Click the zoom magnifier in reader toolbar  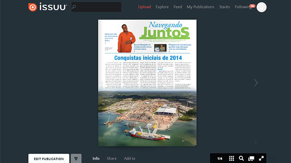tap(241, 158)
